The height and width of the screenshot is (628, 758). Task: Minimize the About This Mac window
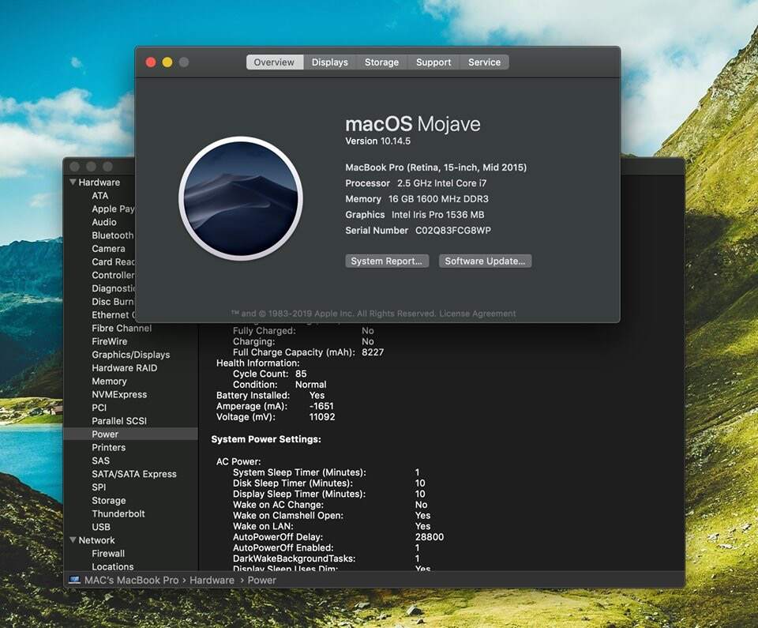click(x=167, y=62)
